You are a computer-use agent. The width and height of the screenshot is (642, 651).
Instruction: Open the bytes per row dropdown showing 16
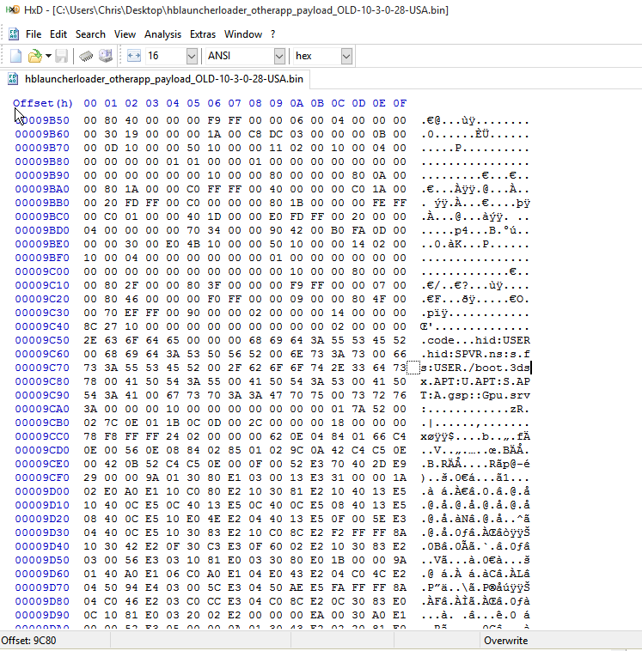point(171,56)
